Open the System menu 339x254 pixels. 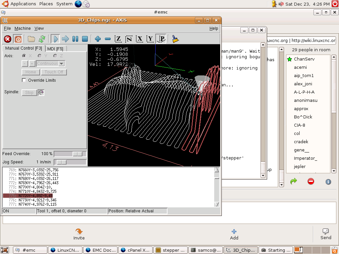click(64, 4)
